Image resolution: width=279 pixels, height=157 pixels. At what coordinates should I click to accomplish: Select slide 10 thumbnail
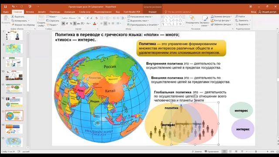(14, 75)
